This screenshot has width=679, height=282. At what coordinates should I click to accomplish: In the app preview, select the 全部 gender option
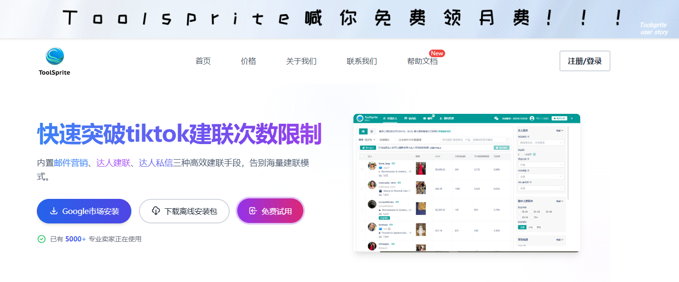[522, 227]
